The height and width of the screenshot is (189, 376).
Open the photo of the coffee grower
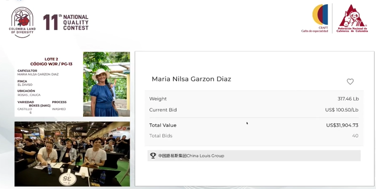point(107,84)
